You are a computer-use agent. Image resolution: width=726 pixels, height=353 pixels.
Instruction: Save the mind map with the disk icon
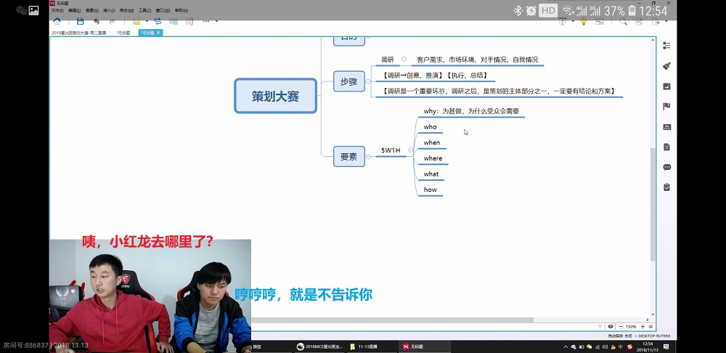[80, 21]
